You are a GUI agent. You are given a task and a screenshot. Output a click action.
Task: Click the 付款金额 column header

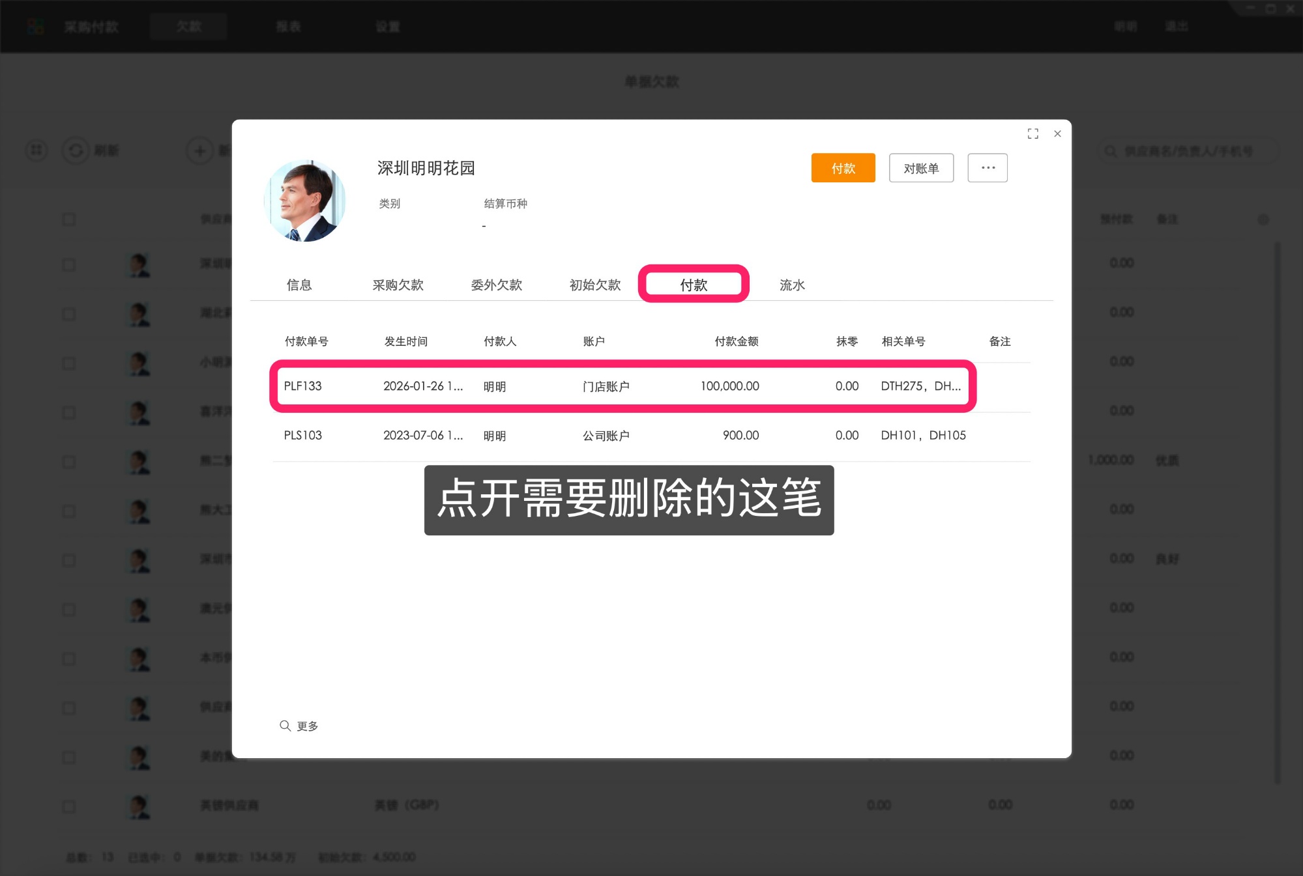tap(737, 341)
